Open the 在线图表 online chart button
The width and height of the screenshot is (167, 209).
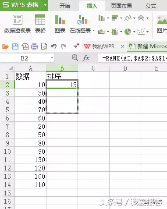tap(80, 24)
